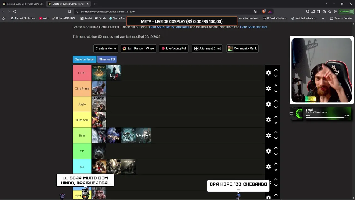Move the Jogão row down
355x200 pixels.
click(276, 107)
